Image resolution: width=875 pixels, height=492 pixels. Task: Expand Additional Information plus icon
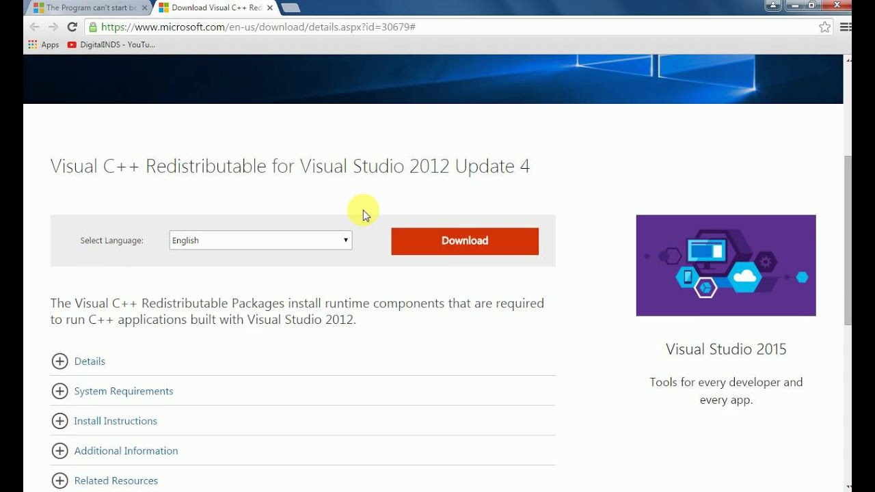(x=60, y=451)
